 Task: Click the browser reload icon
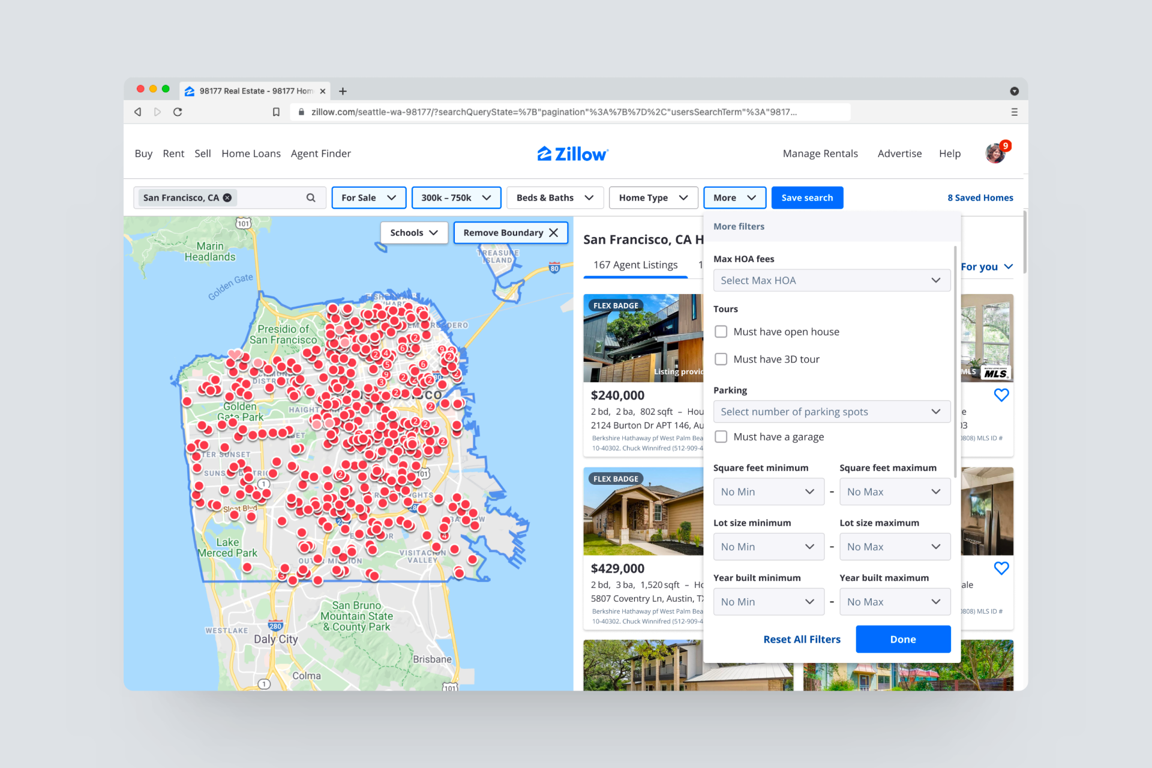tap(178, 112)
